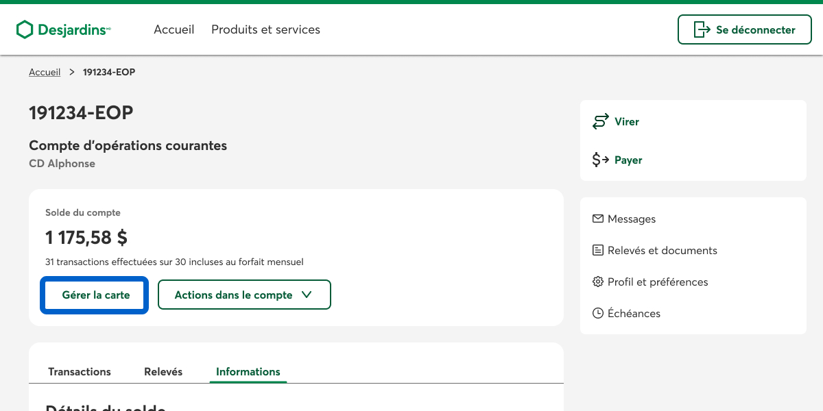Select the Informations tab
The width and height of the screenshot is (823, 411).
pyautogui.click(x=248, y=371)
